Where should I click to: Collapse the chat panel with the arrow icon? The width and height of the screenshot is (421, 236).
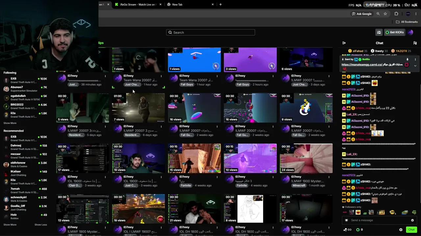coord(344,43)
